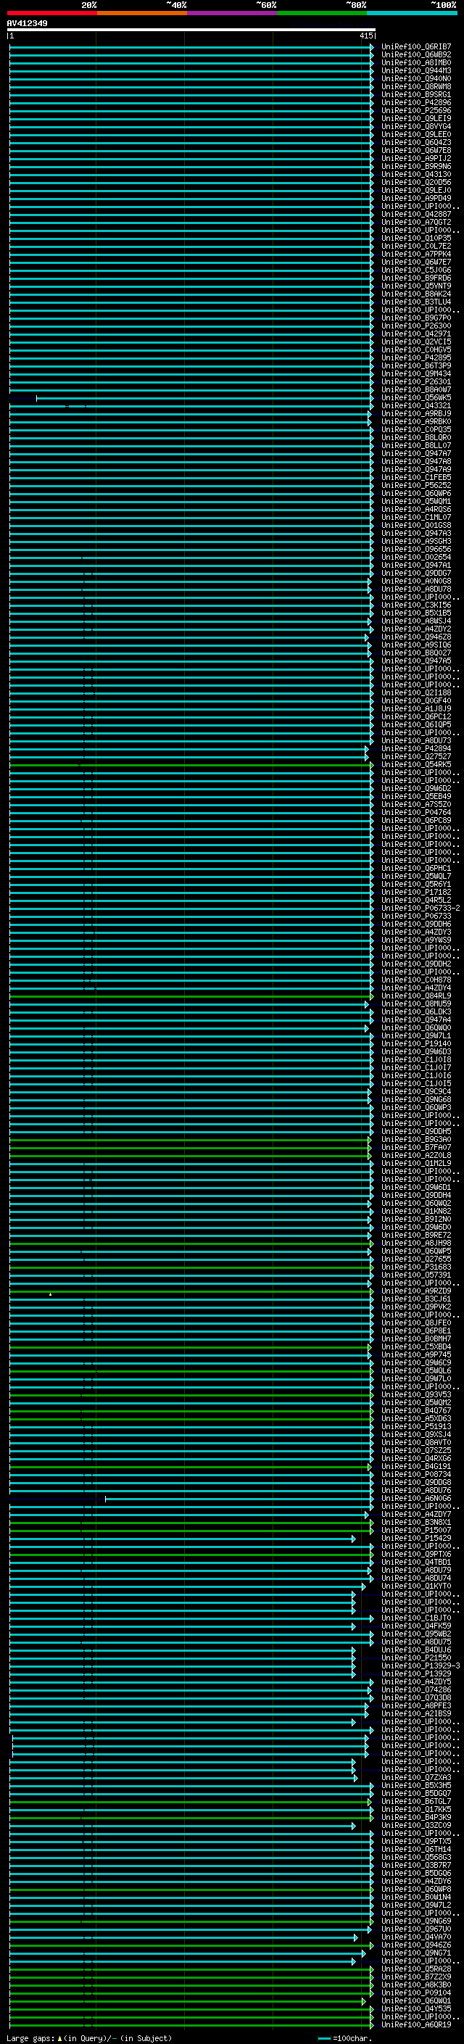Viewport: 464px width, 2044px height.
Task: Select hit UniRef100_P25696
Action: coord(415,110)
